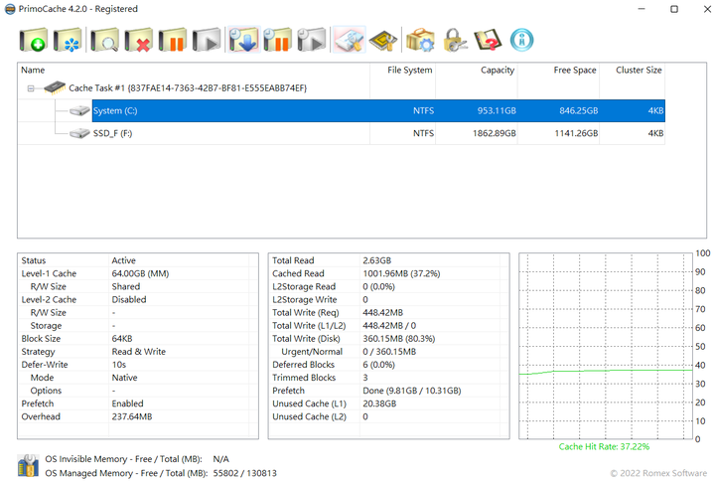Click the File System column header
715x483 pixels.
403,70
